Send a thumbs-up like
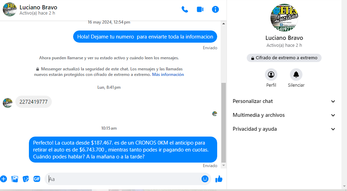The image size is (347, 191). point(219,179)
